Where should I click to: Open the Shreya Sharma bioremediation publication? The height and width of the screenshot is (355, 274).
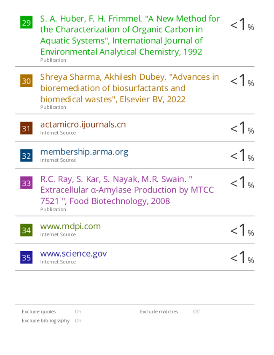(x=129, y=88)
